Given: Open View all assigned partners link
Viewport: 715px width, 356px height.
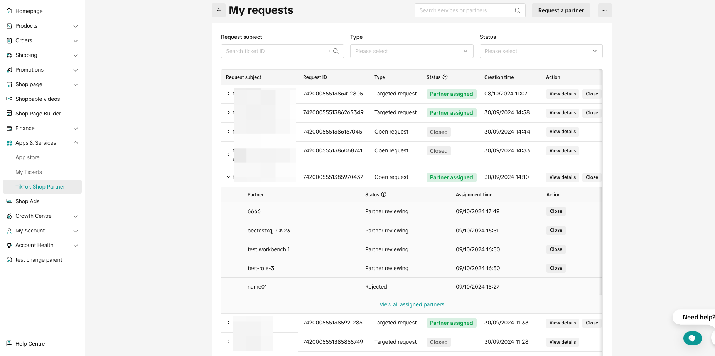Looking at the screenshot, I should [x=411, y=304].
